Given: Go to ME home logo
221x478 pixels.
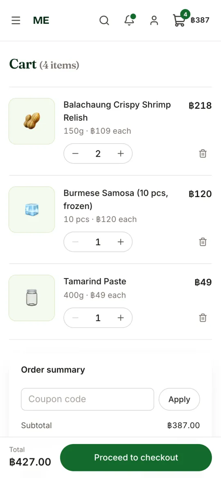Looking at the screenshot, I should 41,20.
